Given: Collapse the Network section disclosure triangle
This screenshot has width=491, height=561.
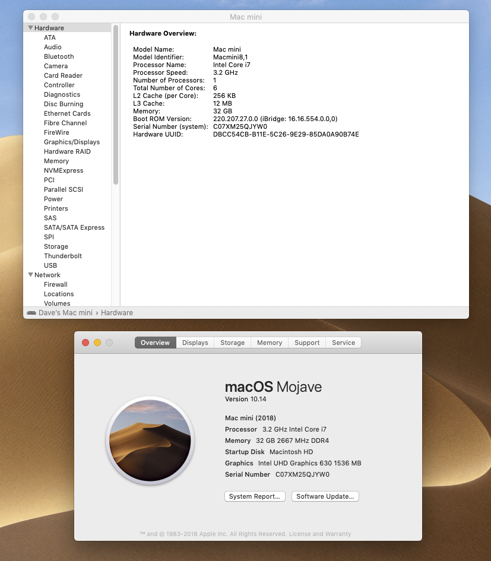Looking at the screenshot, I should [x=30, y=275].
